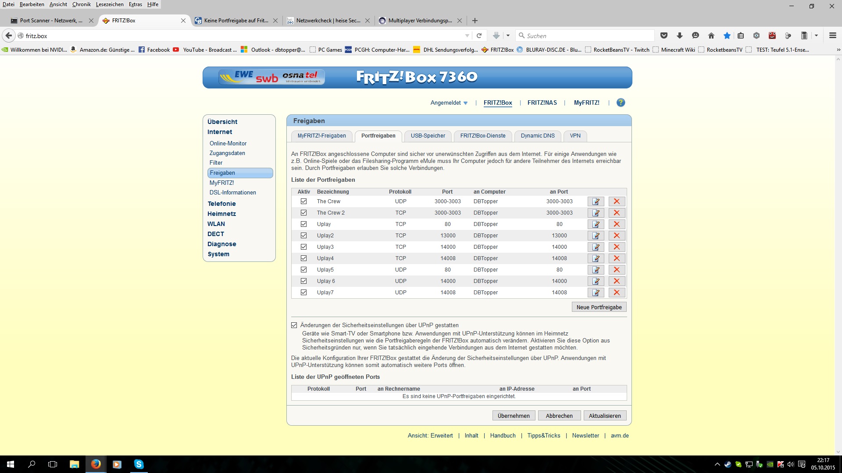
Task: Open the Firefox hamburger menu
Action: tap(832, 35)
